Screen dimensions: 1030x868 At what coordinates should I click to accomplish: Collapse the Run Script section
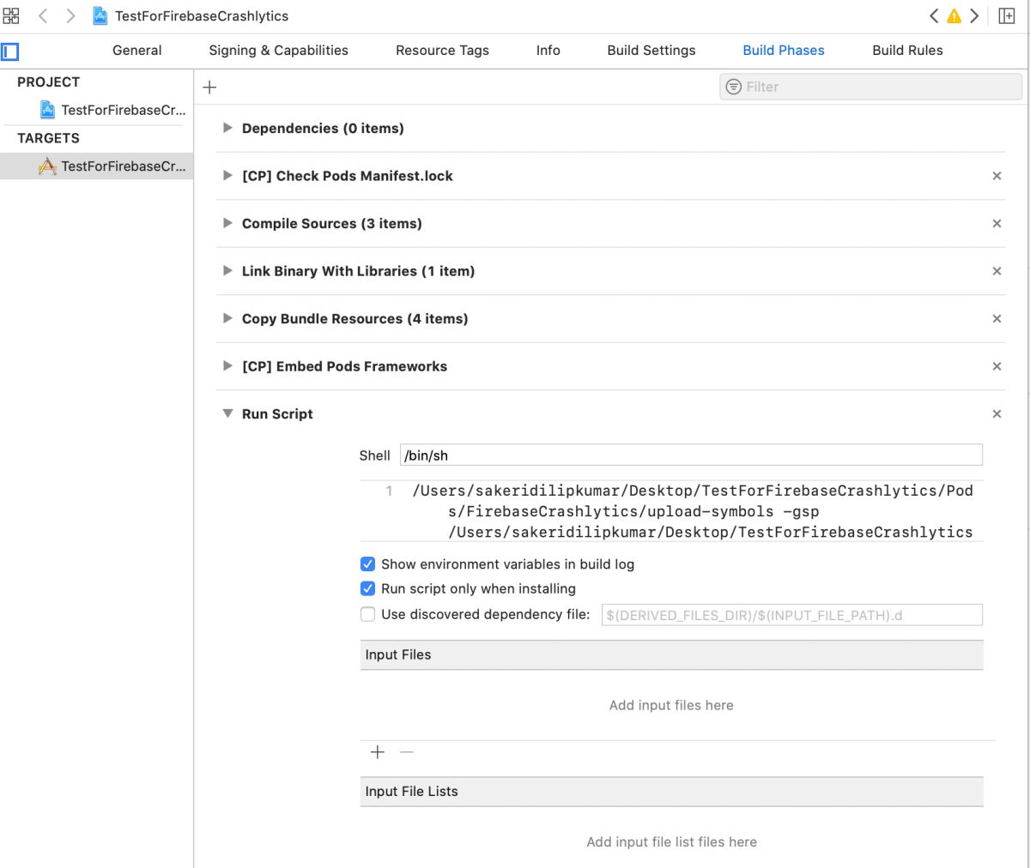tap(227, 413)
